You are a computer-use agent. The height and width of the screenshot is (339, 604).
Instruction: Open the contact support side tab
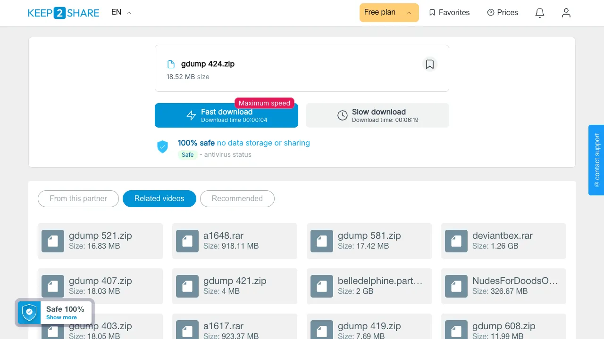596,160
